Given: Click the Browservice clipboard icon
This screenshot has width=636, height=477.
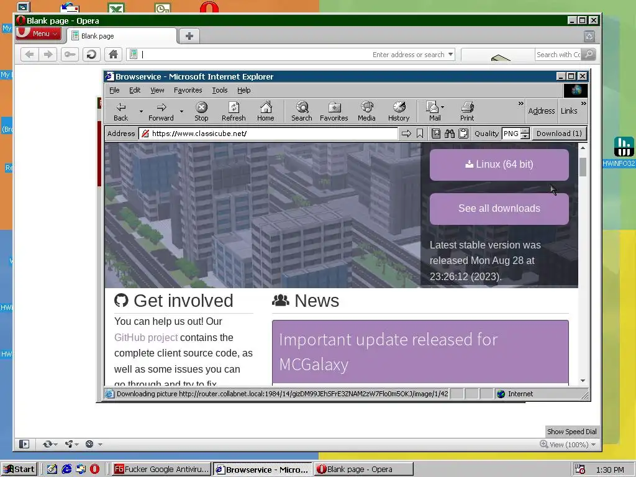Looking at the screenshot, I should [x=463, y=134].
